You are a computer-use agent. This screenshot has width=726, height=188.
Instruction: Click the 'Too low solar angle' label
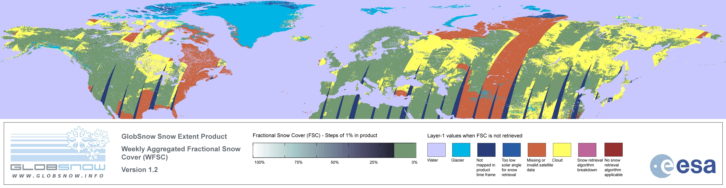[511, 167]
